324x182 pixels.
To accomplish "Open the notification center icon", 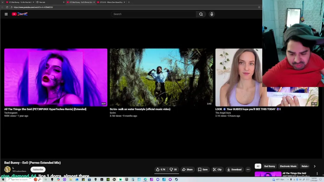I will pyautogui.click(x=320, y=179).
